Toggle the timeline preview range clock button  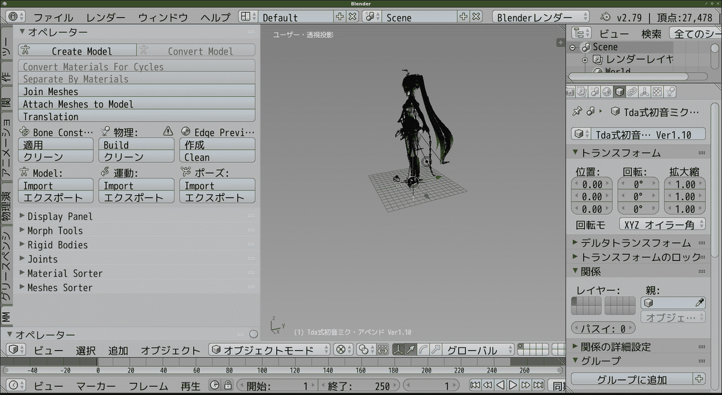215,385
